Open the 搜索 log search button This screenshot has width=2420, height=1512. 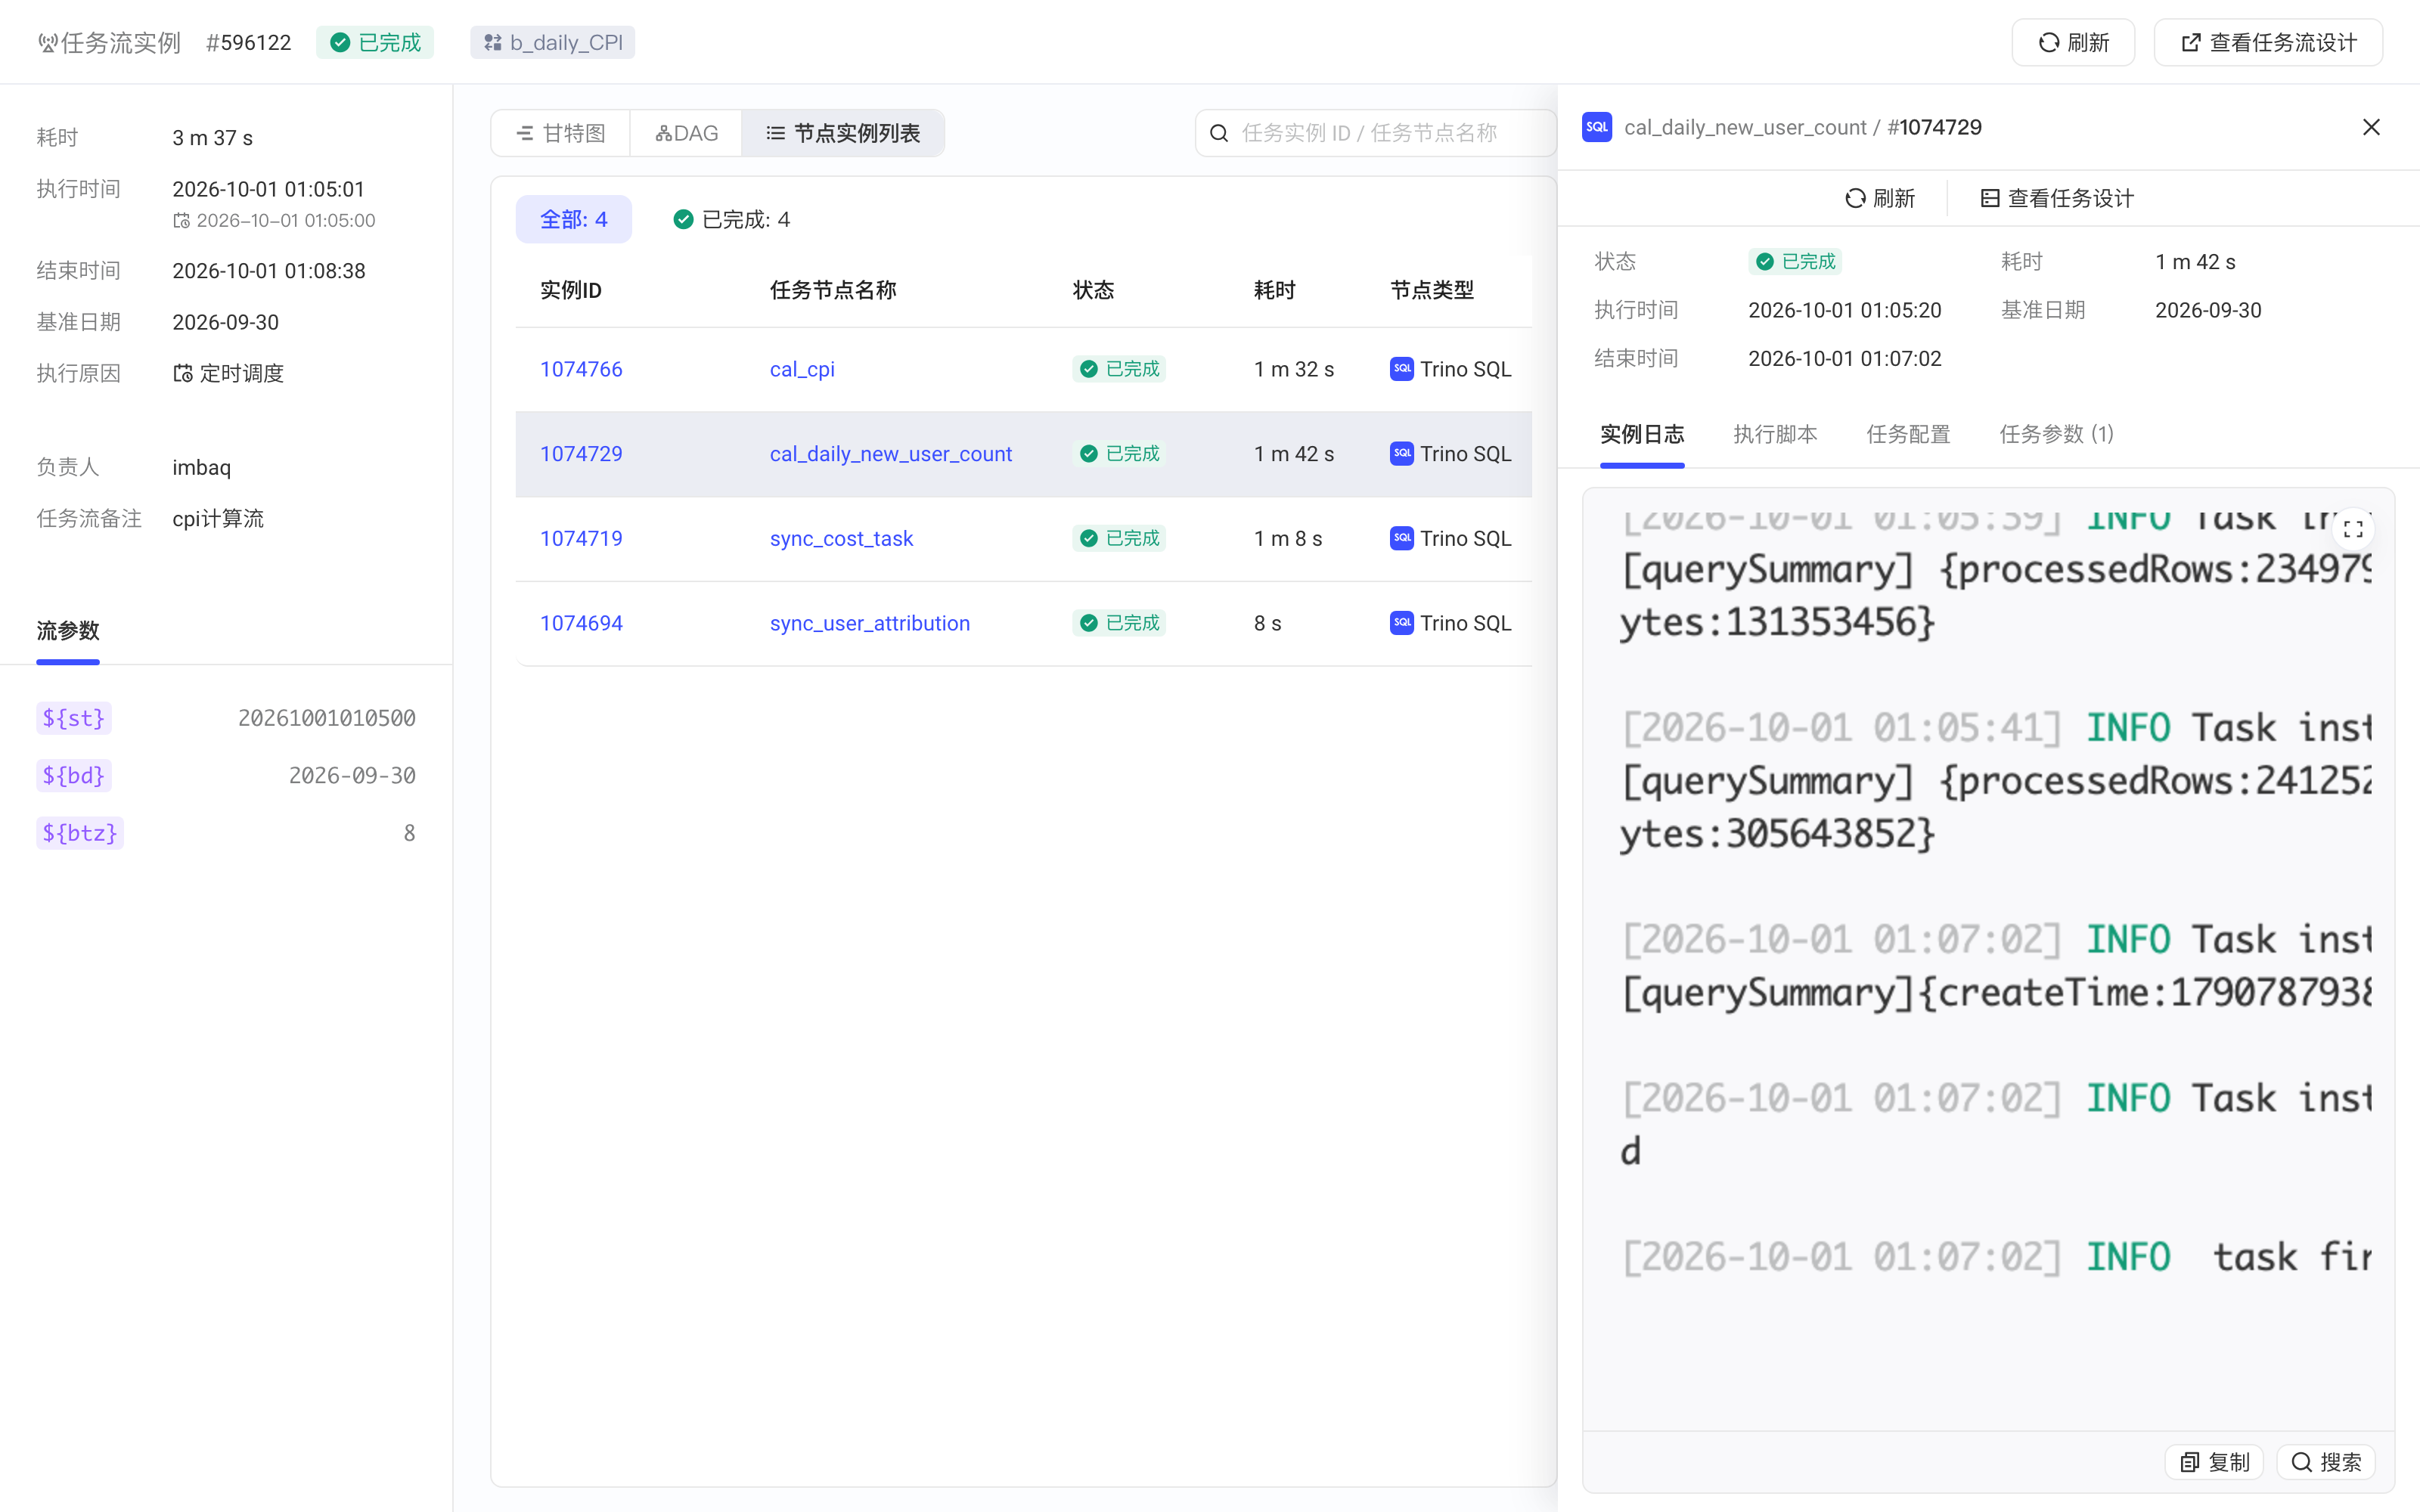coord(2326,1461)
